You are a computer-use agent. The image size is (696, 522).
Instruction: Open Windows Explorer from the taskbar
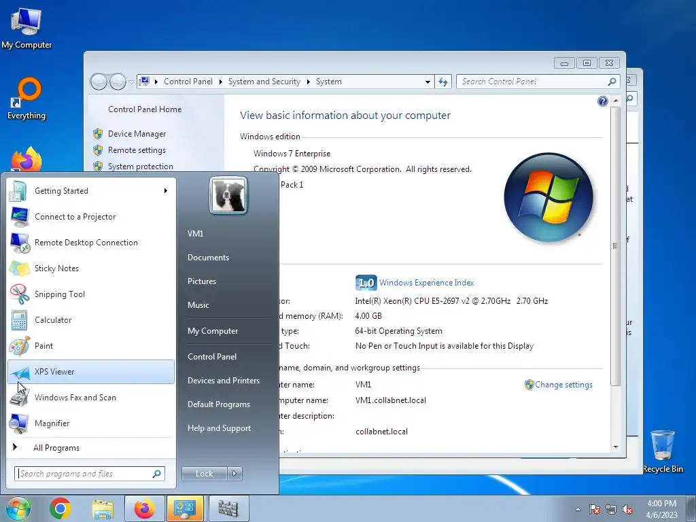point(103,508)
